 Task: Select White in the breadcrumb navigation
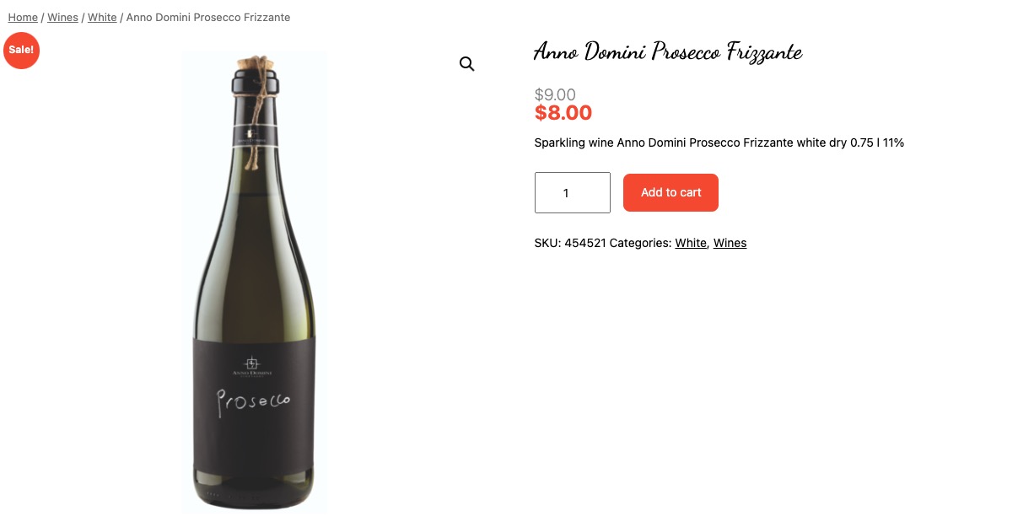tap(102, 17)
